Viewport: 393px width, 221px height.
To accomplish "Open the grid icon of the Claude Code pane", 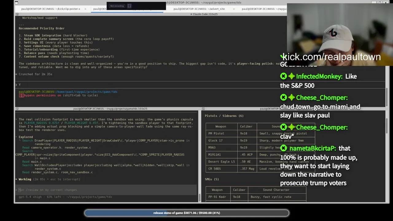I will [17, 14].
